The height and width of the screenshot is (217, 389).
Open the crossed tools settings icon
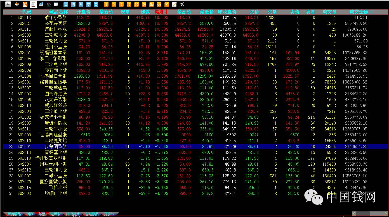(182, 4)
